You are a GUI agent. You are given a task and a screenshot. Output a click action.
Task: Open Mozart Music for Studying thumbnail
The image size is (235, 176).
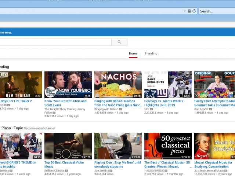point(214,146)
